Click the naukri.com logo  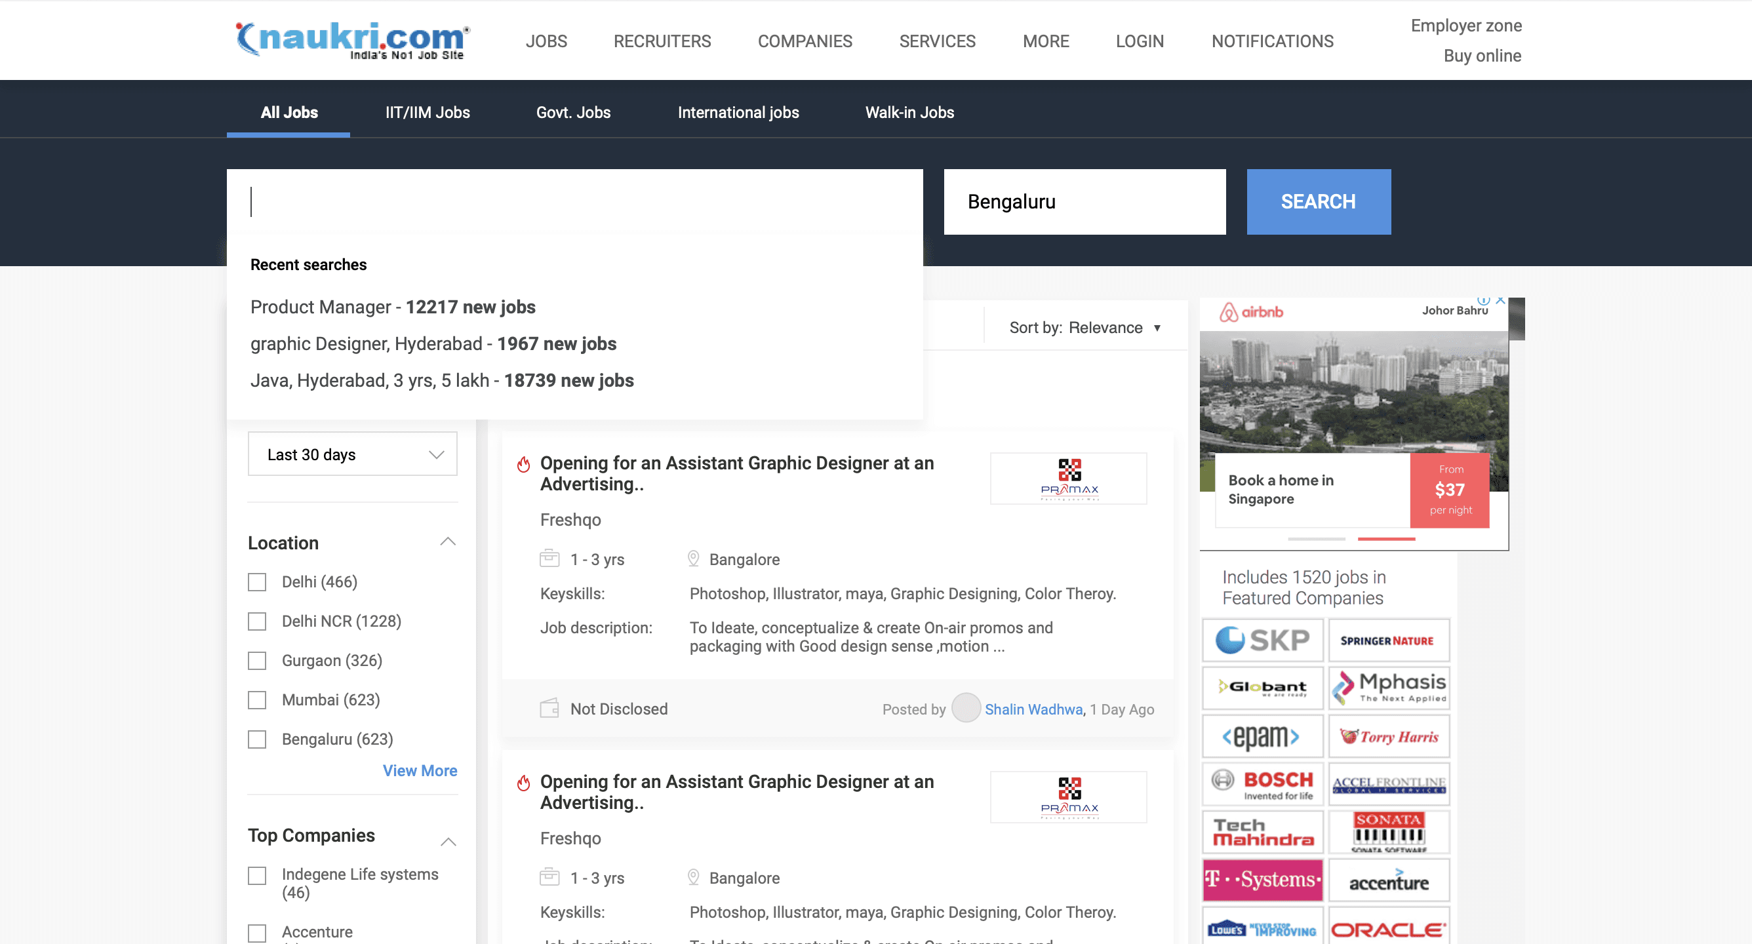point(351,39)
